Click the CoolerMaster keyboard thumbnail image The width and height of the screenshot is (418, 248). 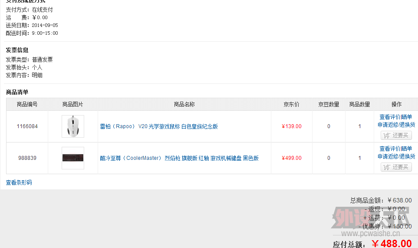(73, 158)
